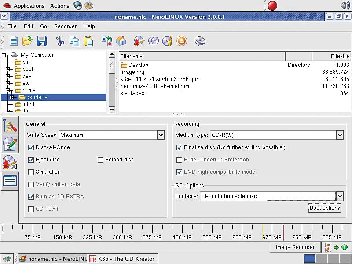Open the Bootable ISO option dropdown
Image resolution: width=352 pixels, height=264 pixels.
tap(340, 196)
